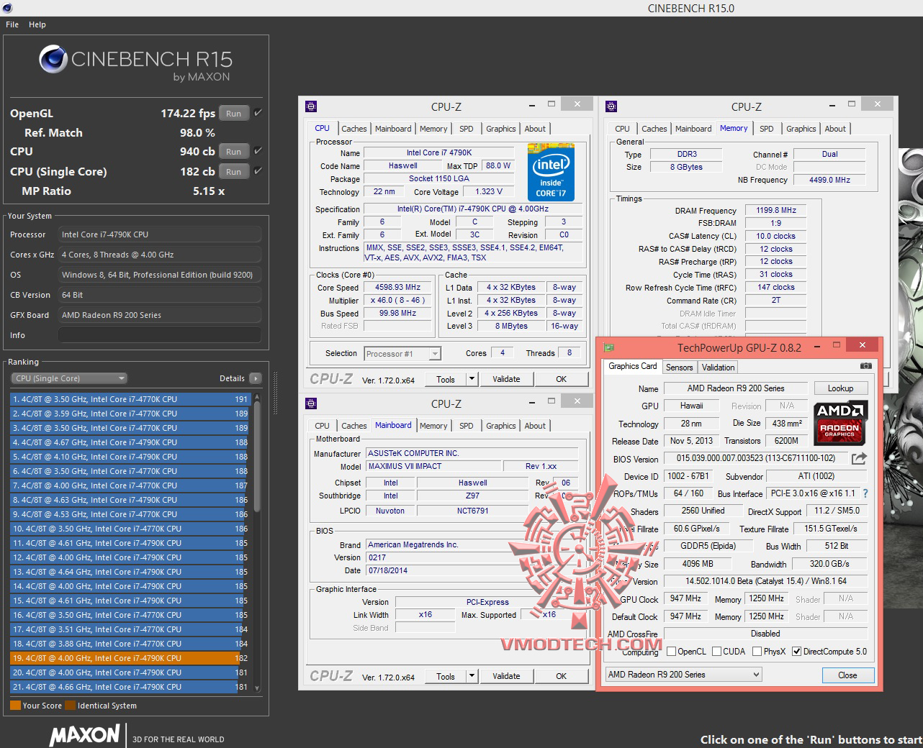Click Validate in the CPU-Z CPU window

(506, 379)
